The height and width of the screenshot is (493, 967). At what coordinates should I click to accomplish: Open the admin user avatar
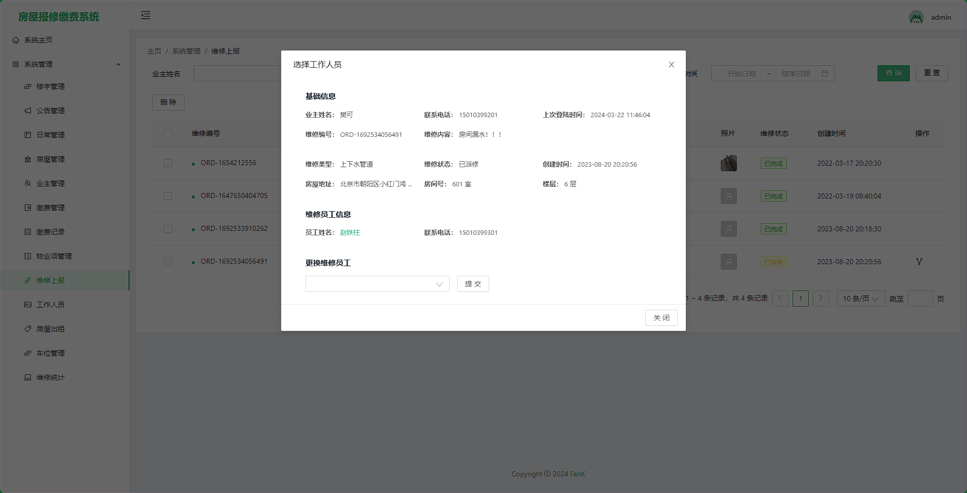pos(916,17)
